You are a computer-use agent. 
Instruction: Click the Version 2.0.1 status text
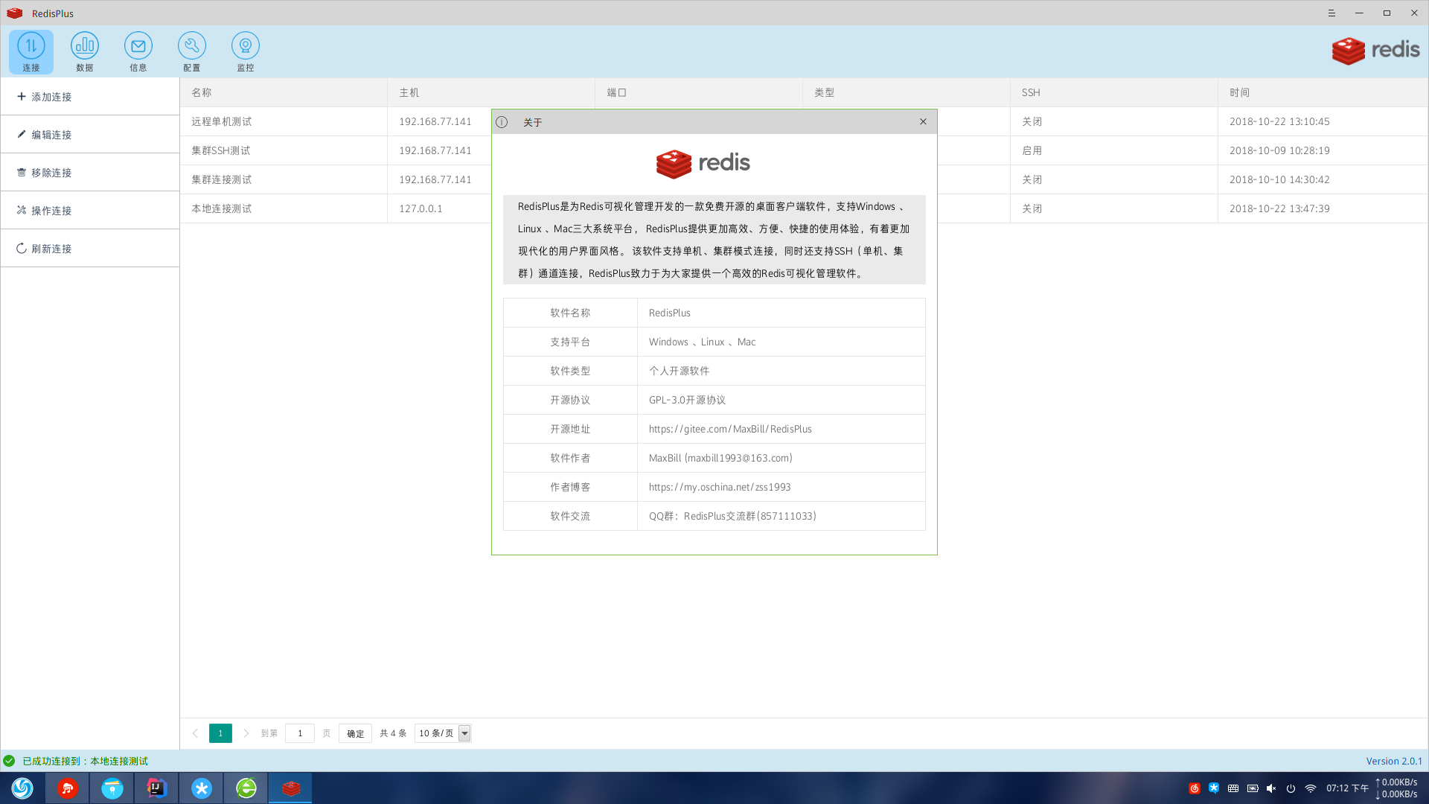coord(1394,761)
